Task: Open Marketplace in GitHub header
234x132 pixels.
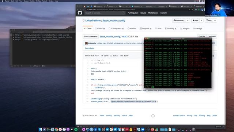Action: point(153,13)
